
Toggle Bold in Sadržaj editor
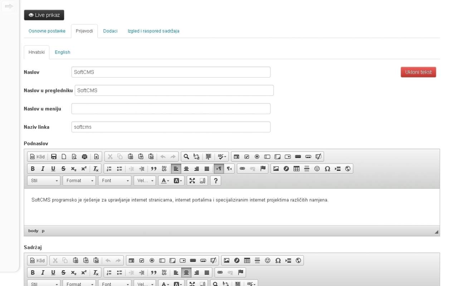[x=33, y=272]
